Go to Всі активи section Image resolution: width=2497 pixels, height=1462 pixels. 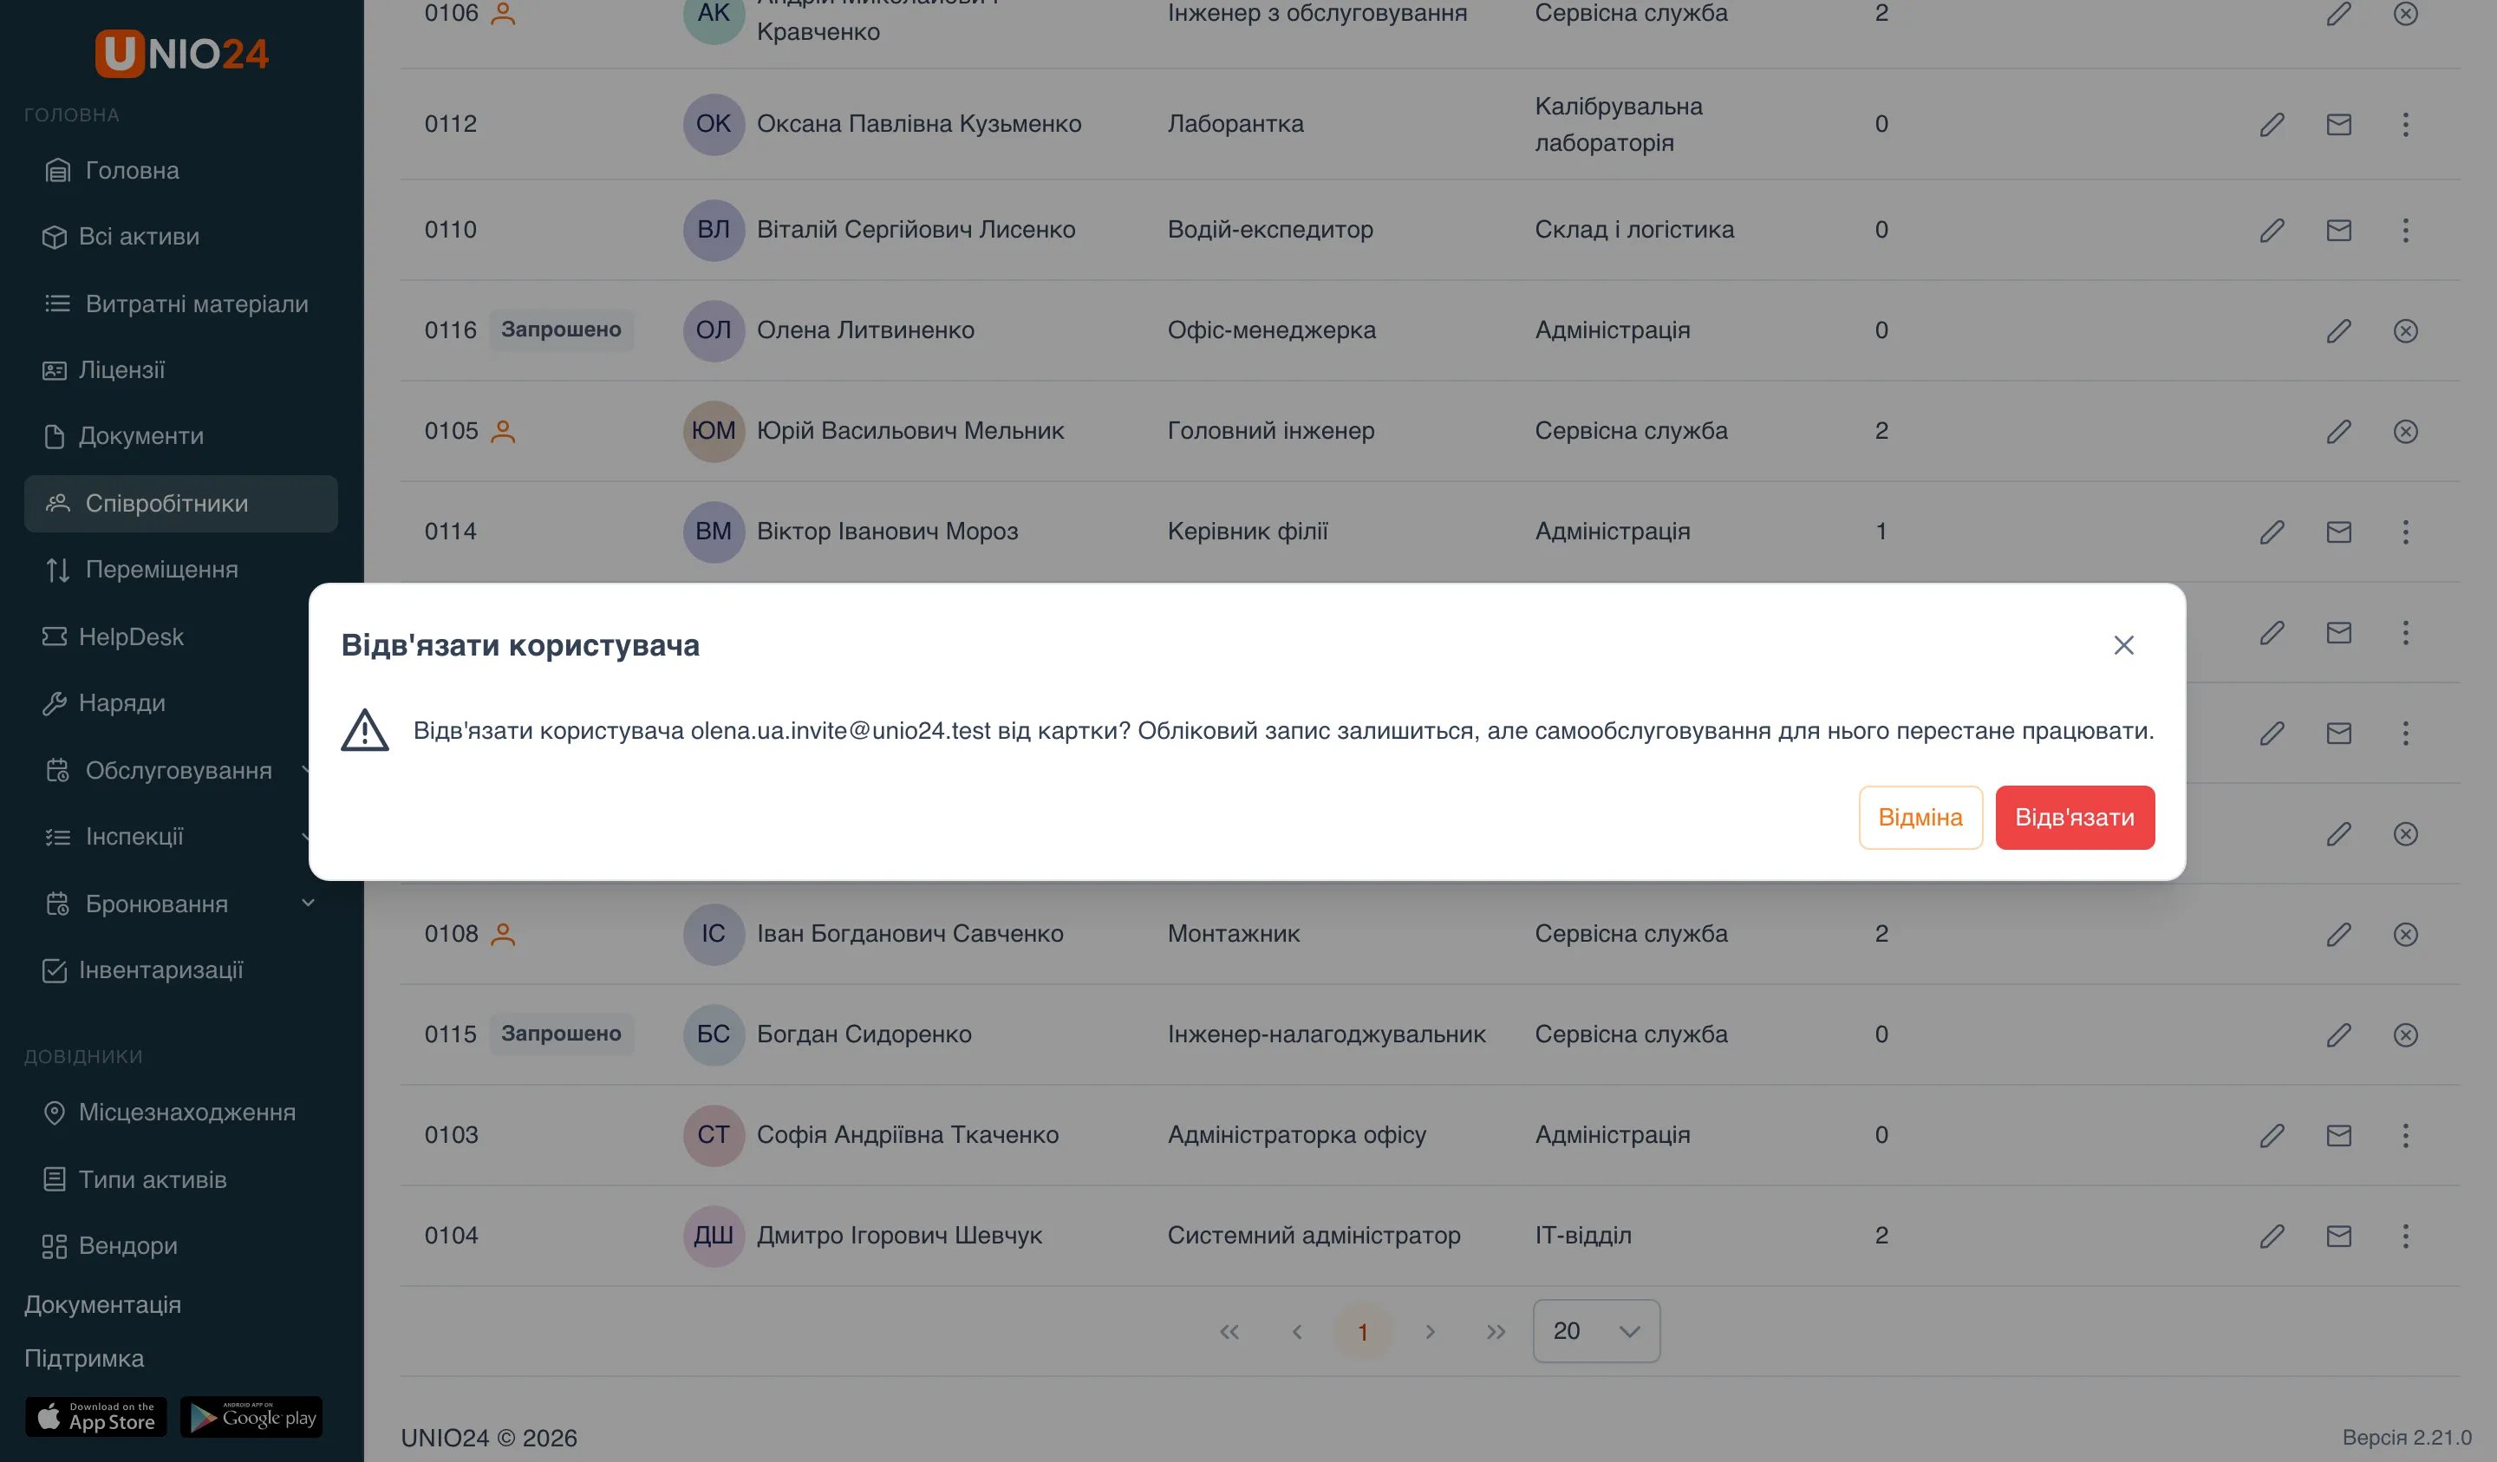point(180,236)
